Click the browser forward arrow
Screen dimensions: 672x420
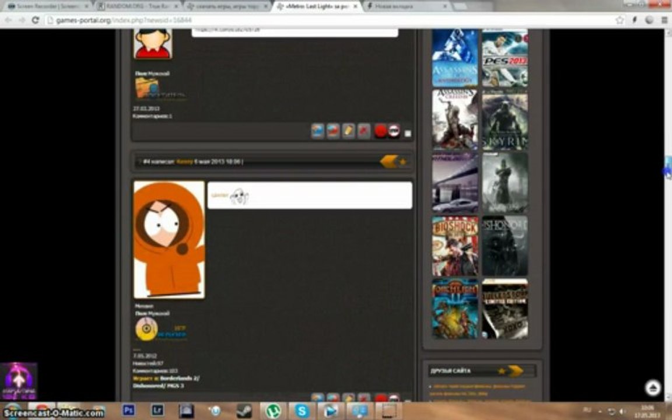[x=22, y=20]
